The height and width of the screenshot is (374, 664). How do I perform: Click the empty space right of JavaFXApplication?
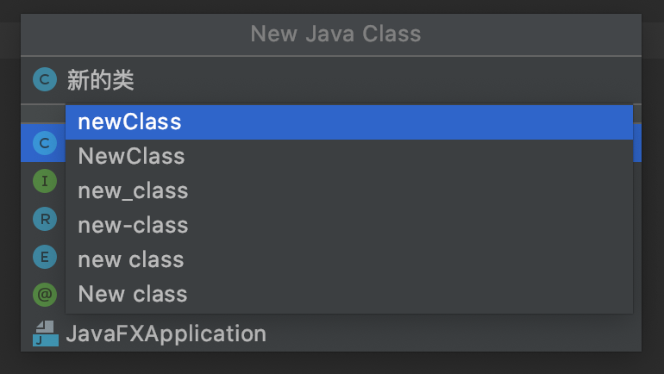tap(453, 333)
